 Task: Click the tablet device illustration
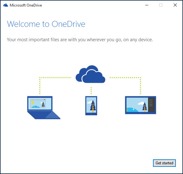pyautogui.click(x=141, y=105)
